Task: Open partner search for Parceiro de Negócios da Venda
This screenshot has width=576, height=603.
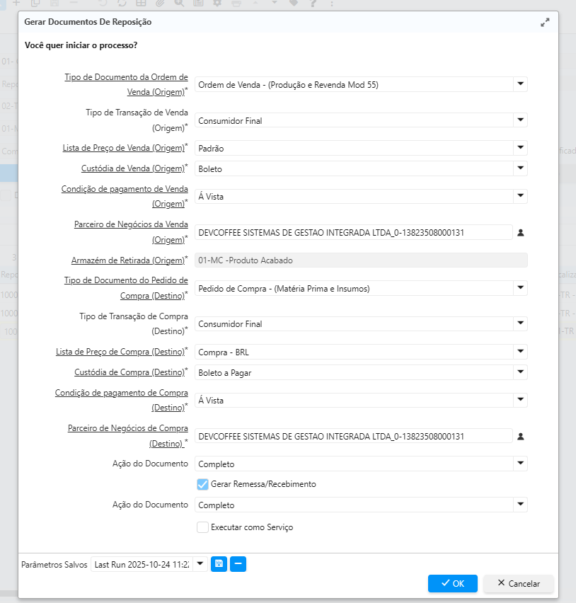Action: click(521, 232)
